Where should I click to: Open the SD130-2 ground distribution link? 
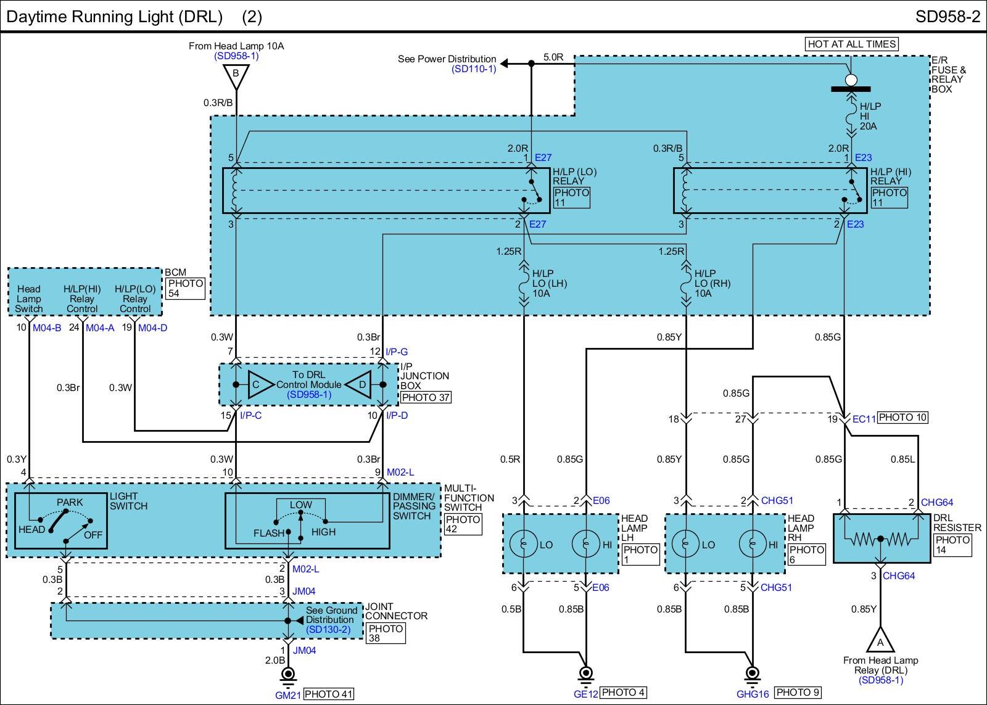click(328, 630)
